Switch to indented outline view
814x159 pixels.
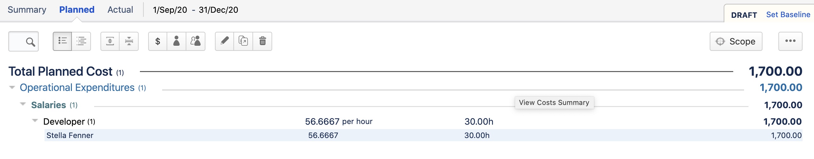pos(81,41)
